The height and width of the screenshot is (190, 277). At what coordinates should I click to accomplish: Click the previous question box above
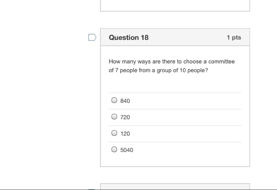pos(175,5)
